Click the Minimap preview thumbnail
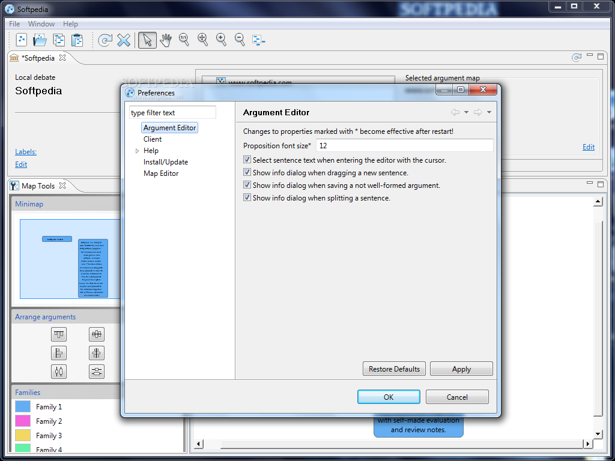 tap(70, 259)
